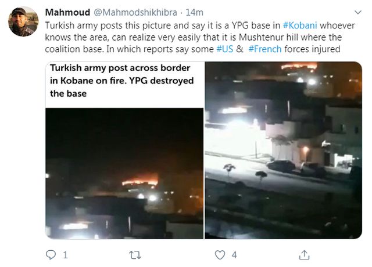Expand the tweet options chevron menu
Image resolution: width=372 pixels, height=267 pixels.
point(357,12)
